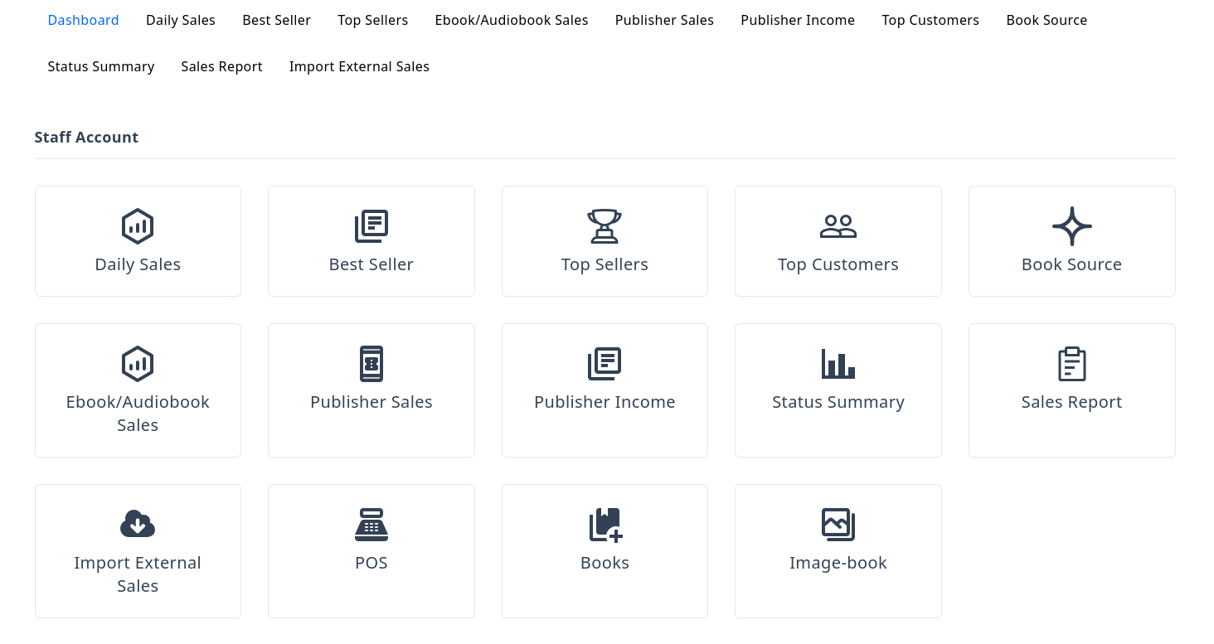This screenshot has height=644, width=1214.
Task: Open Top Customers from top navigation
Action: pos(930,20)
